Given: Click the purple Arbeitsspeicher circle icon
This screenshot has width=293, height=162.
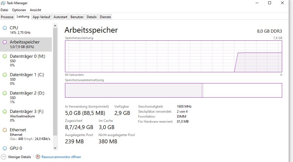Looking at the screenshot, I should (4, 42).
